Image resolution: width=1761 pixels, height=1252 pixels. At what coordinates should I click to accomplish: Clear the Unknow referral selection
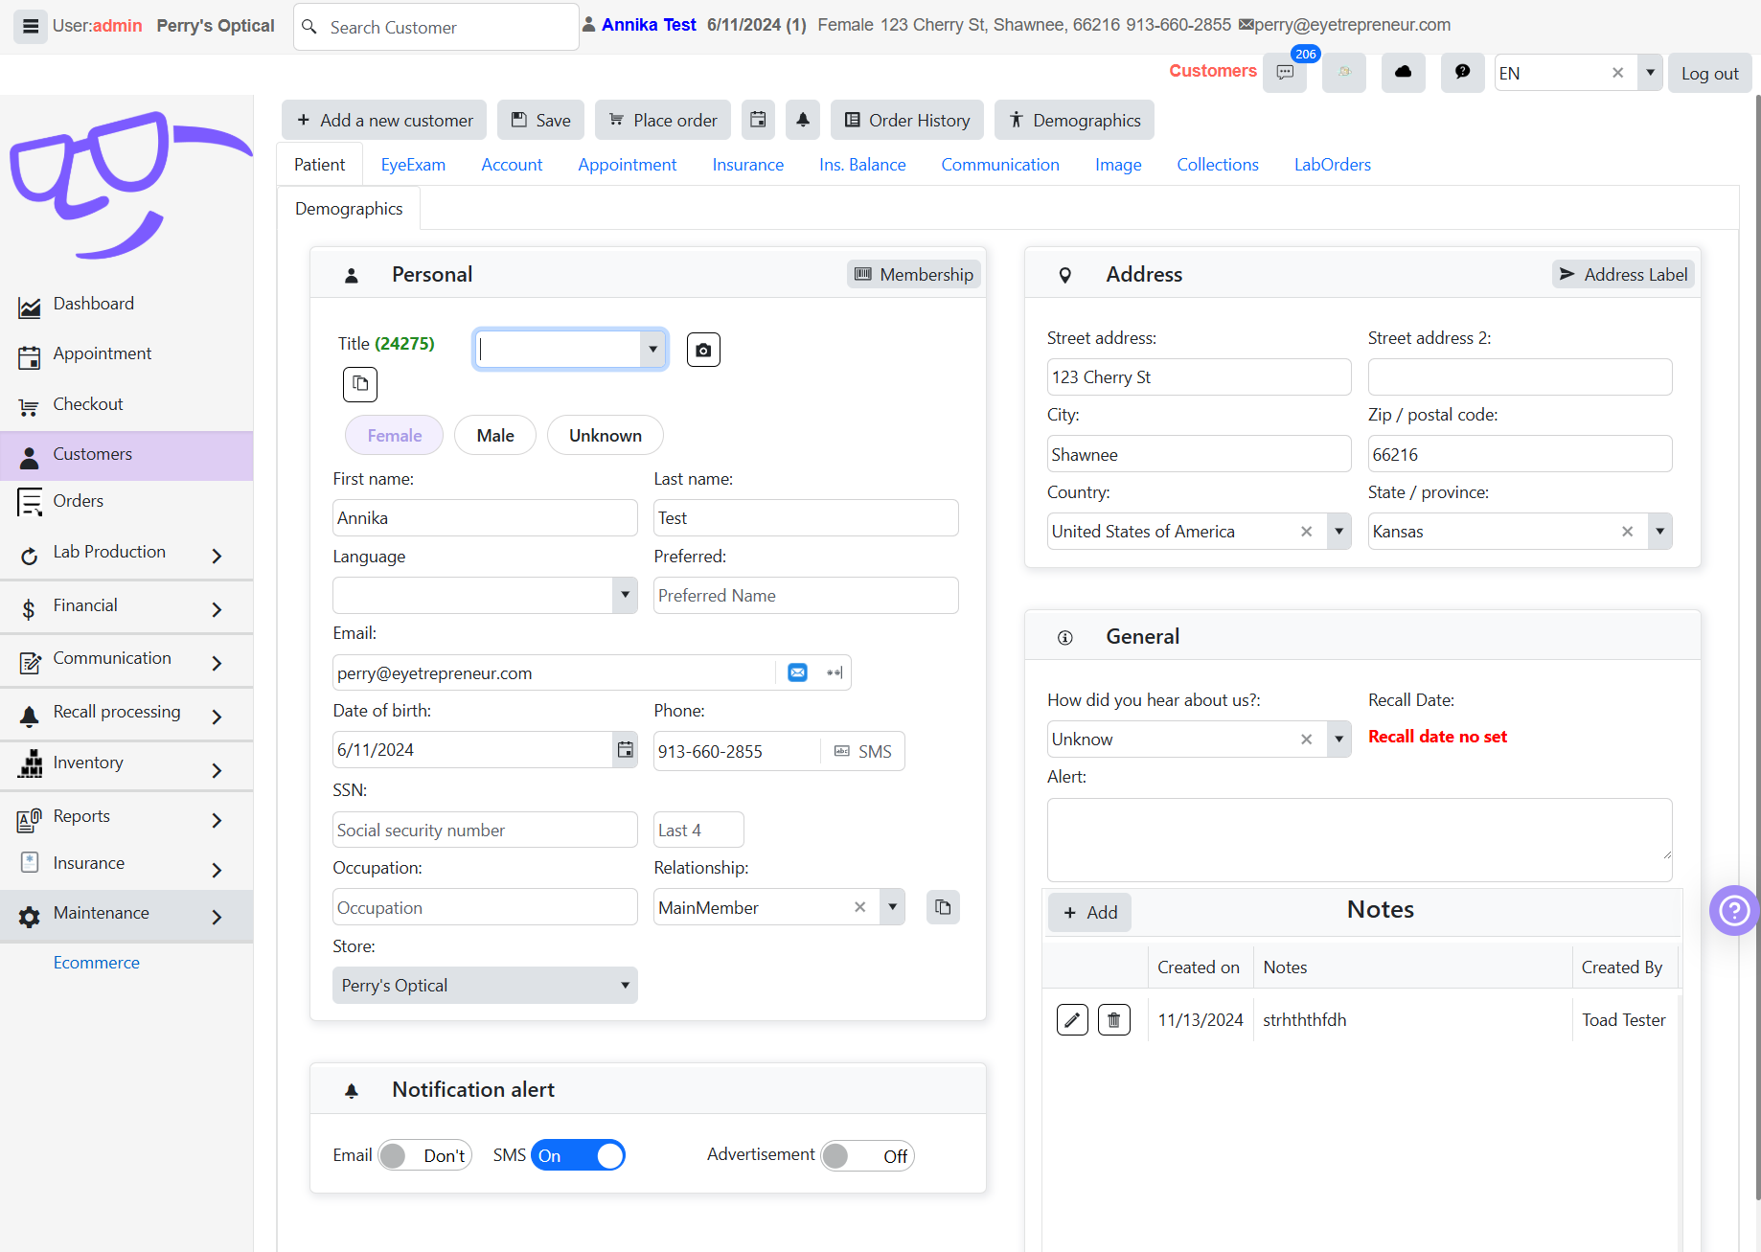point(1306,740)
